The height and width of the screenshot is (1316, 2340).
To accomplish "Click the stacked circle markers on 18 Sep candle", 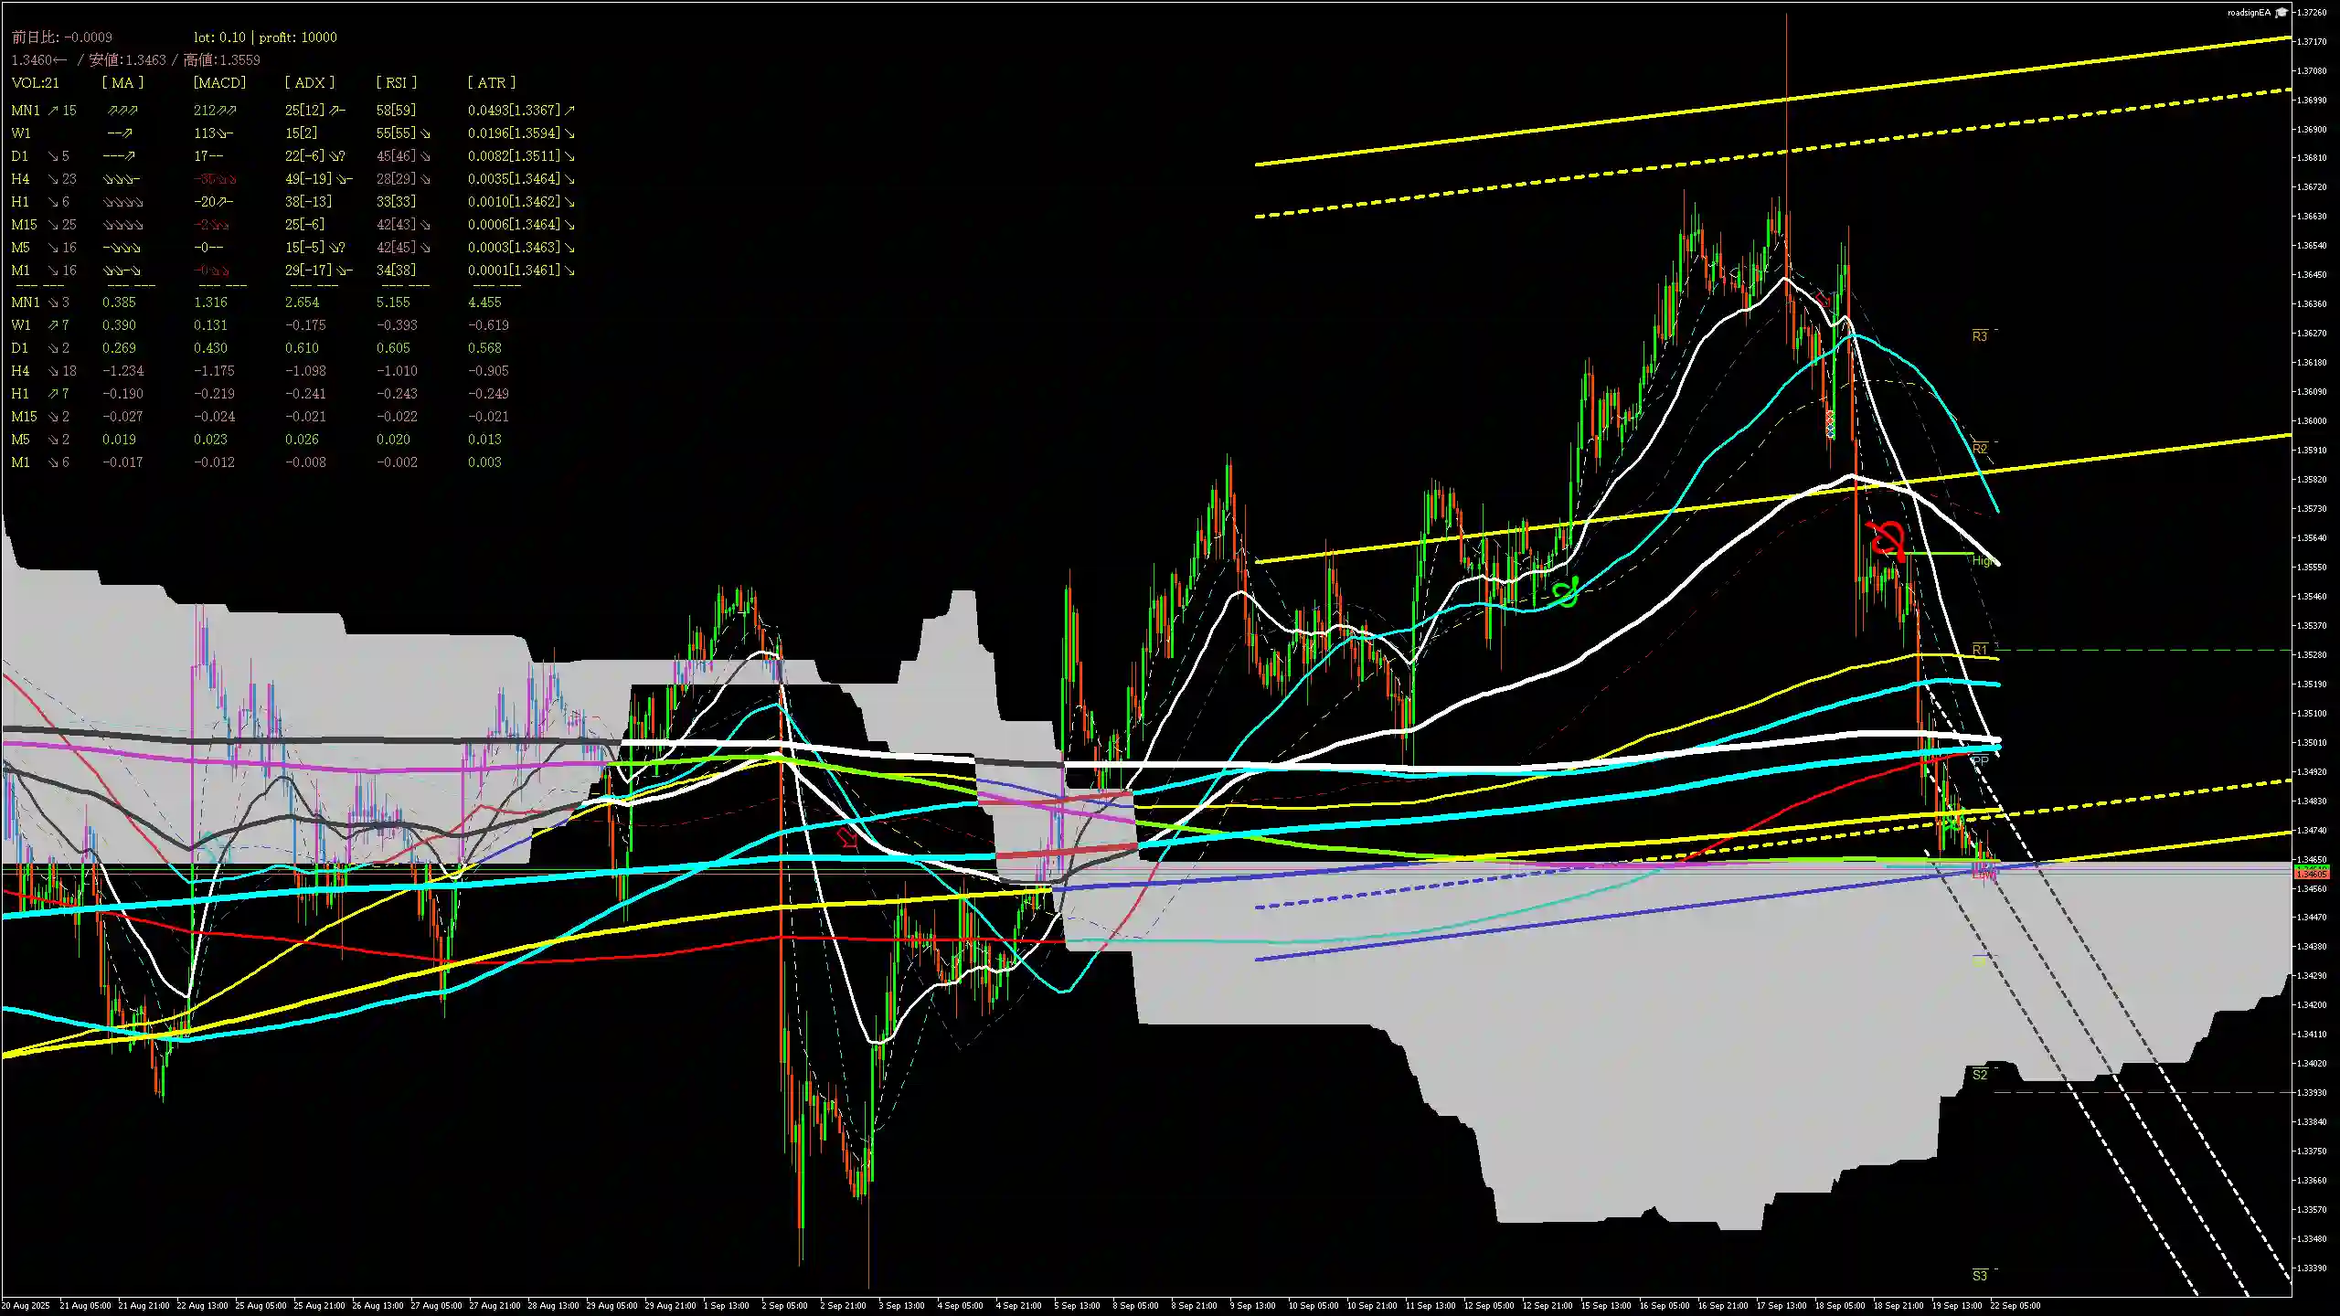I will click(x=1830, y=423).
